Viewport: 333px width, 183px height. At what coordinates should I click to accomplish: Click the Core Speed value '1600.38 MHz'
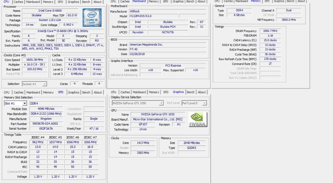point(35,60)
